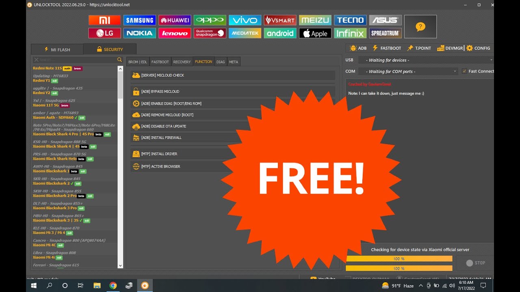Image resolution: width=520 pixels, height=292 pixels.
Task: Open the notification center icon
Action: tap(483, 286)
